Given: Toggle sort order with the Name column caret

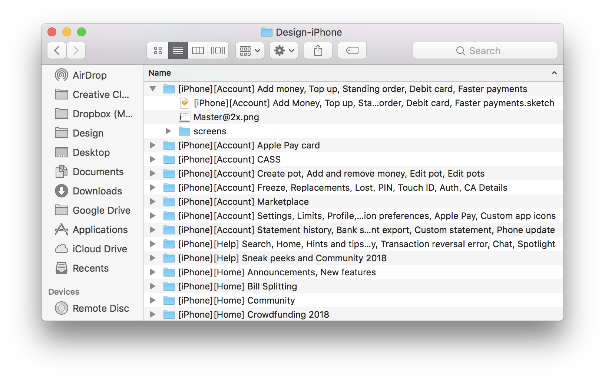Looking at the screenshot, I should [x=554, y=73].
